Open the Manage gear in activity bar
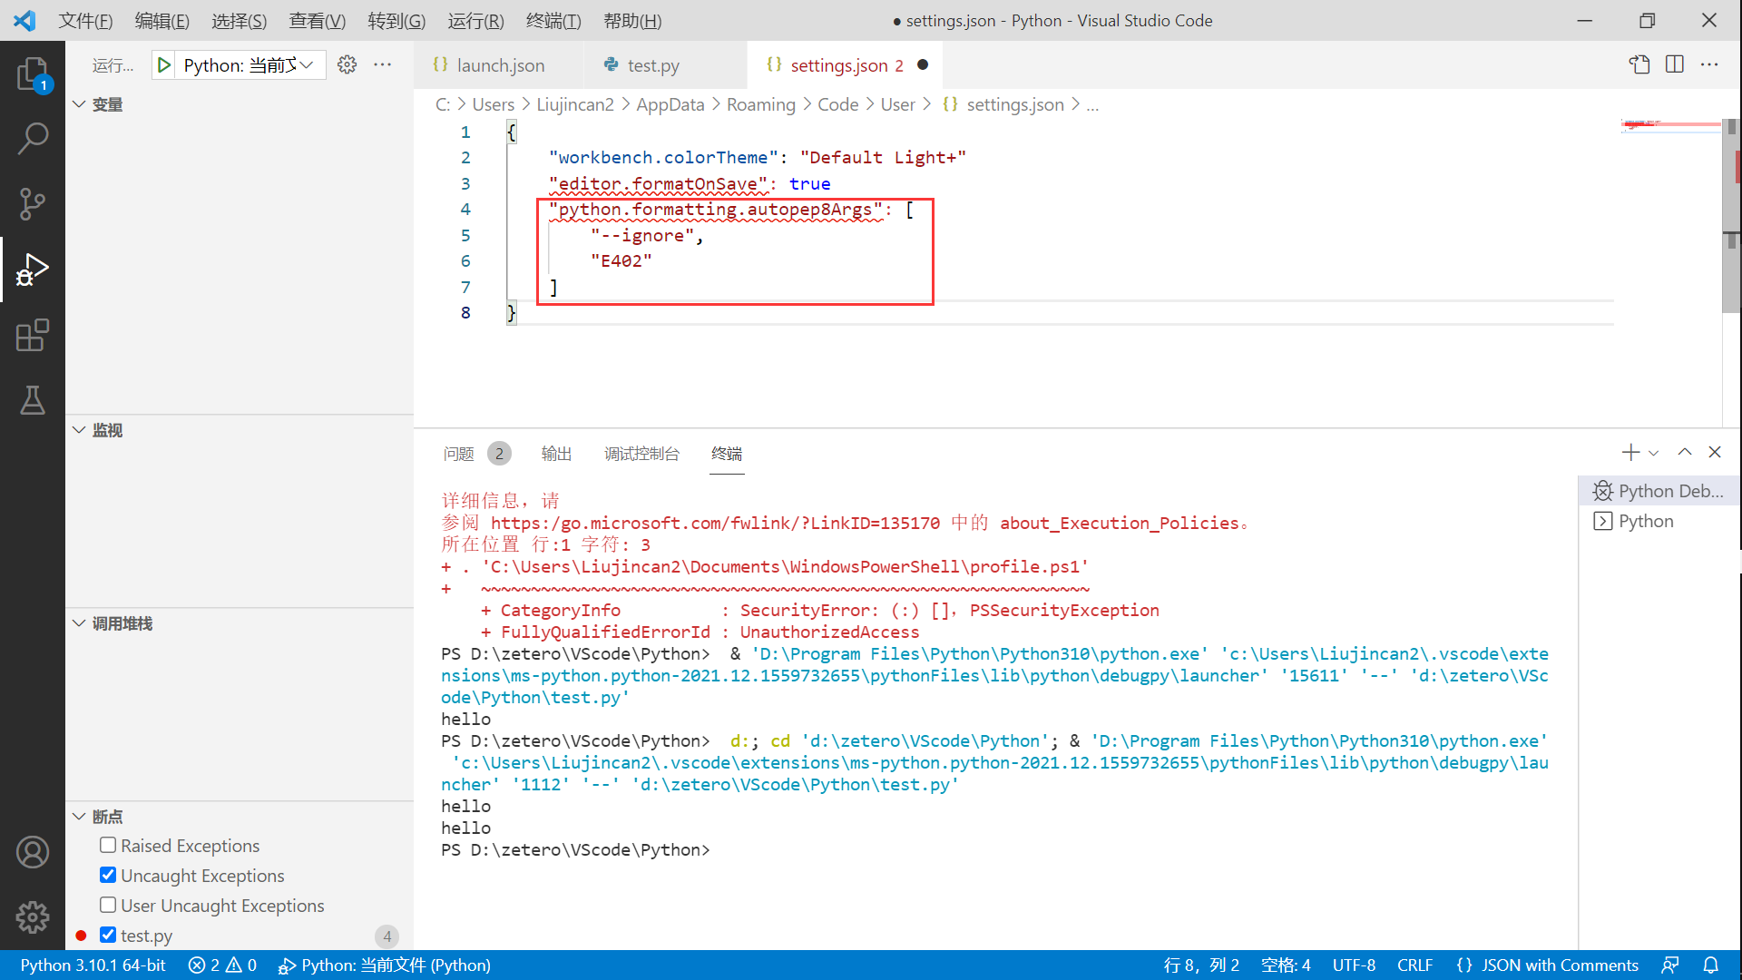Viewport: 1742px width, 980px height. tap(33, 917)
